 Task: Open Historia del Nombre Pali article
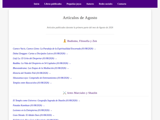tap(32, 73)
